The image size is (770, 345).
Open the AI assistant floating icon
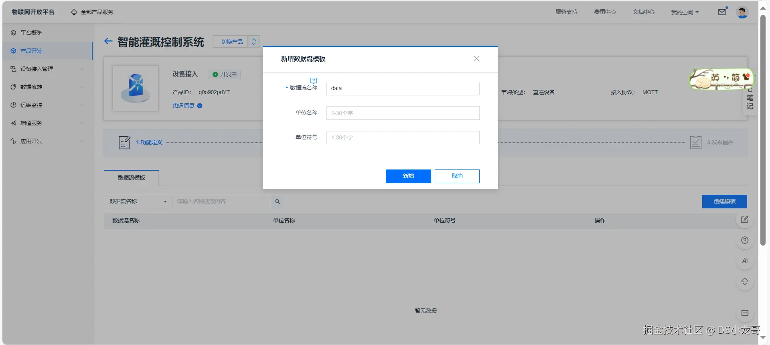[745, 261]
